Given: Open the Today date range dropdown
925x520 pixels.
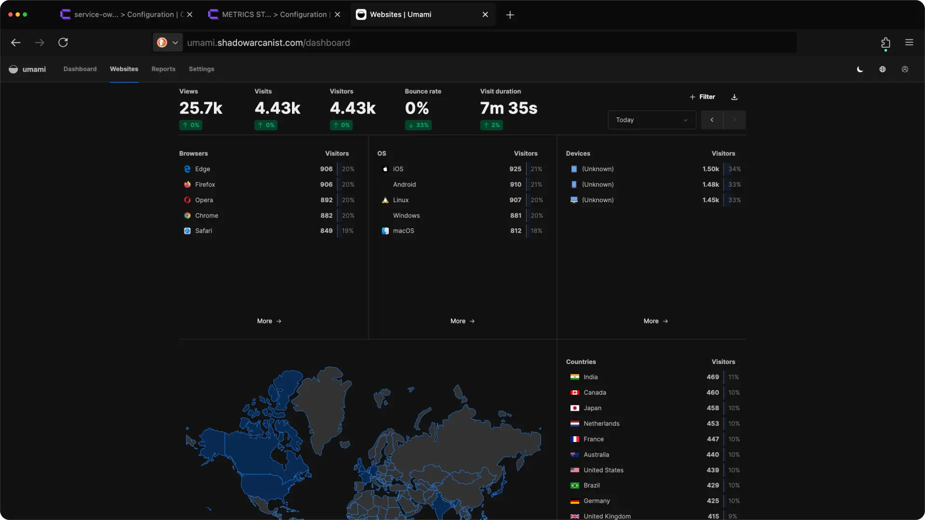Looking at the screenshot, I should click(x=651, y=120).
